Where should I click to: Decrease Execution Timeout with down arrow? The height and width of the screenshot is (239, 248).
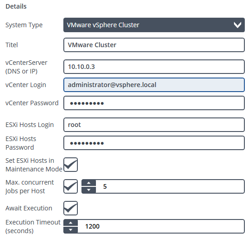(71, 230)
